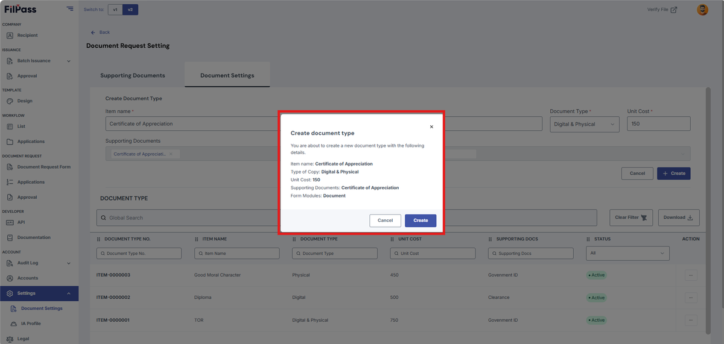Screen dimensions: 724x344
Task: Click the Document Type No. column drag icon
Action: [99, 239]
